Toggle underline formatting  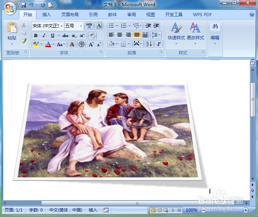click(52, 35)
